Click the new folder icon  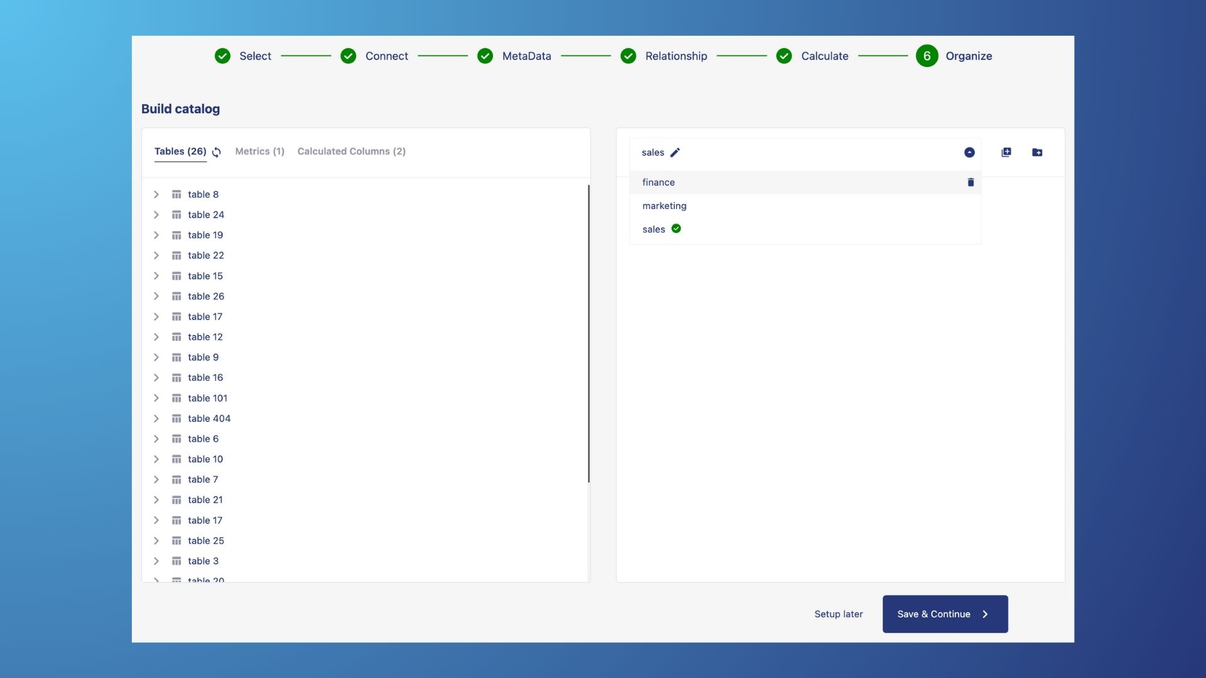[1037, 153]
